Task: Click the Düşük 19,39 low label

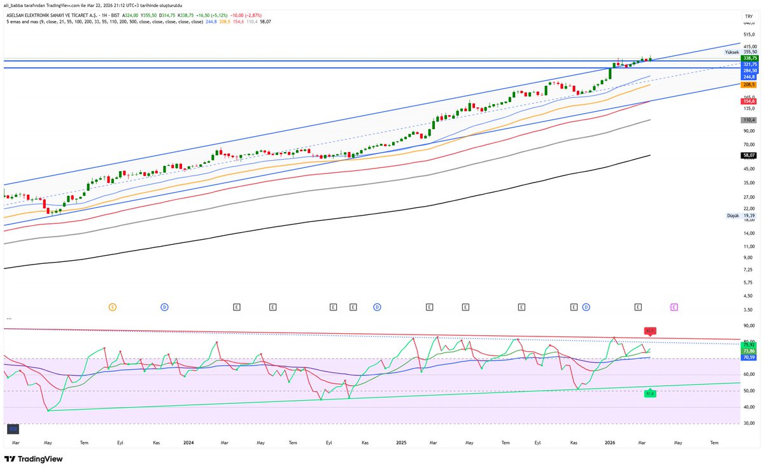Action: coord(742,216)
